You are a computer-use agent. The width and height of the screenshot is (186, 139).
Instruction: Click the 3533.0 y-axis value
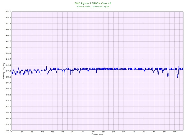(8, 101)
